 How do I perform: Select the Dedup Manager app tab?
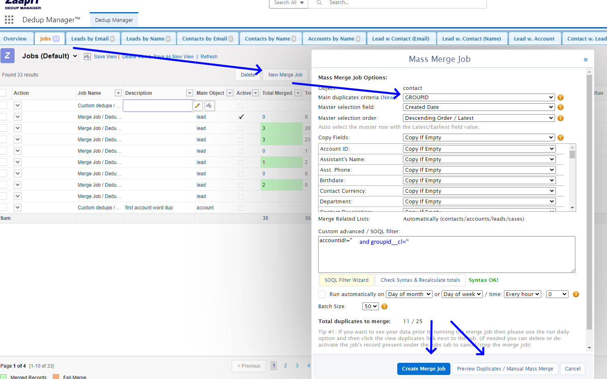(114, 20)
